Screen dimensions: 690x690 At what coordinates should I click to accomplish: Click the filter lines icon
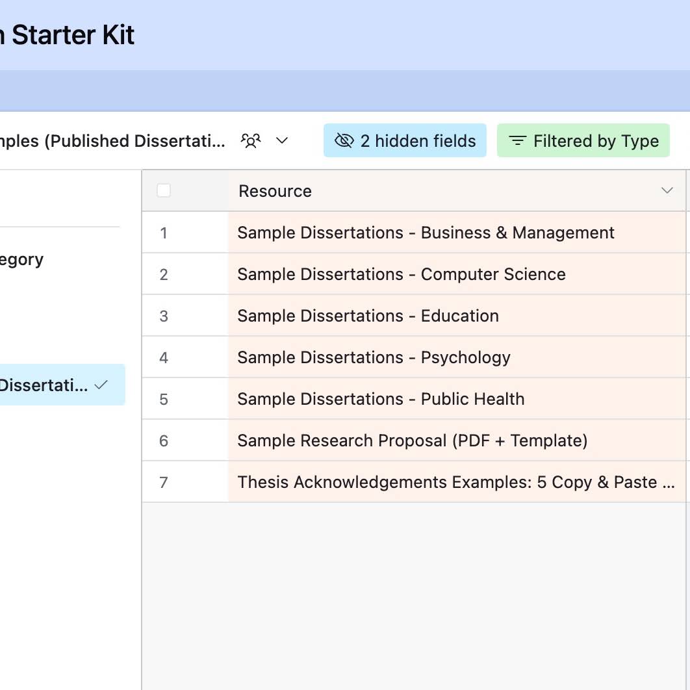[x=517, y=141]
